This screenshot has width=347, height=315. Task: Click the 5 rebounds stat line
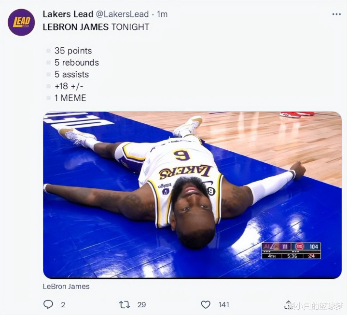click(77, 63)
